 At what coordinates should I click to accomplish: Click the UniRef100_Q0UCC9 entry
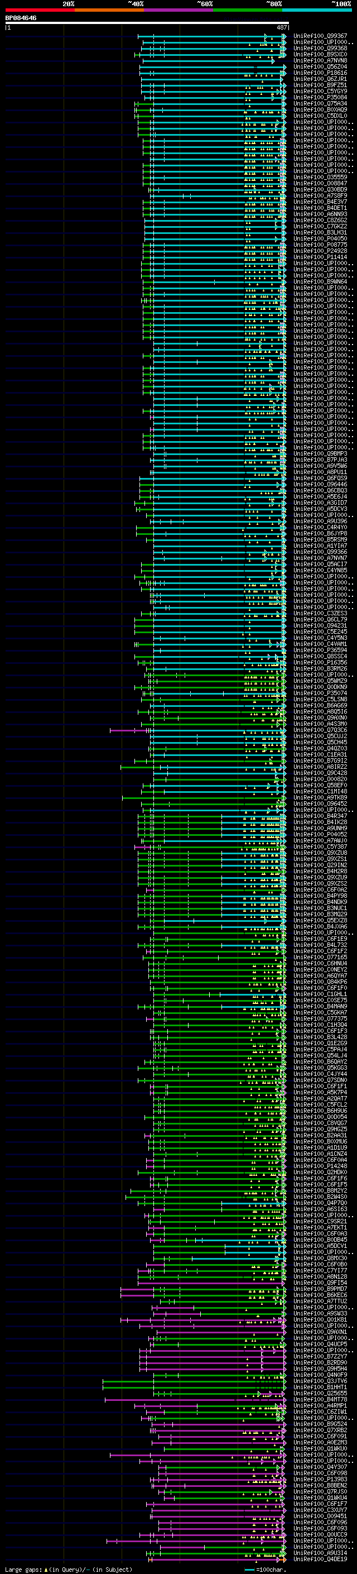click(x=320, y=1534)
